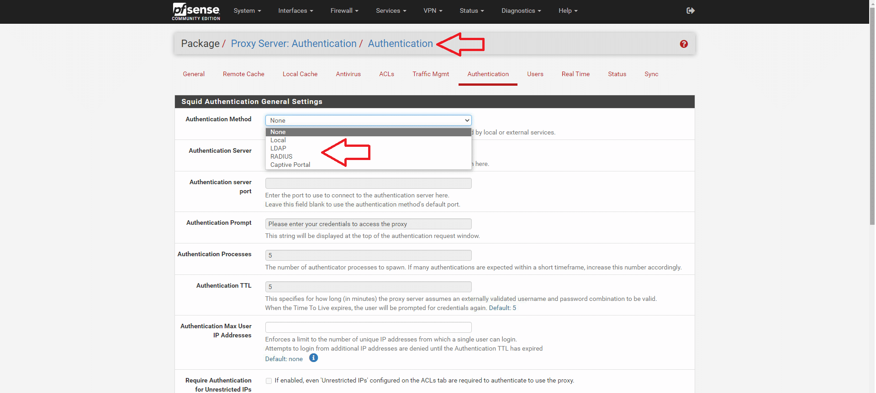
Task: Open the System menu
Action: tap(247, 10)
